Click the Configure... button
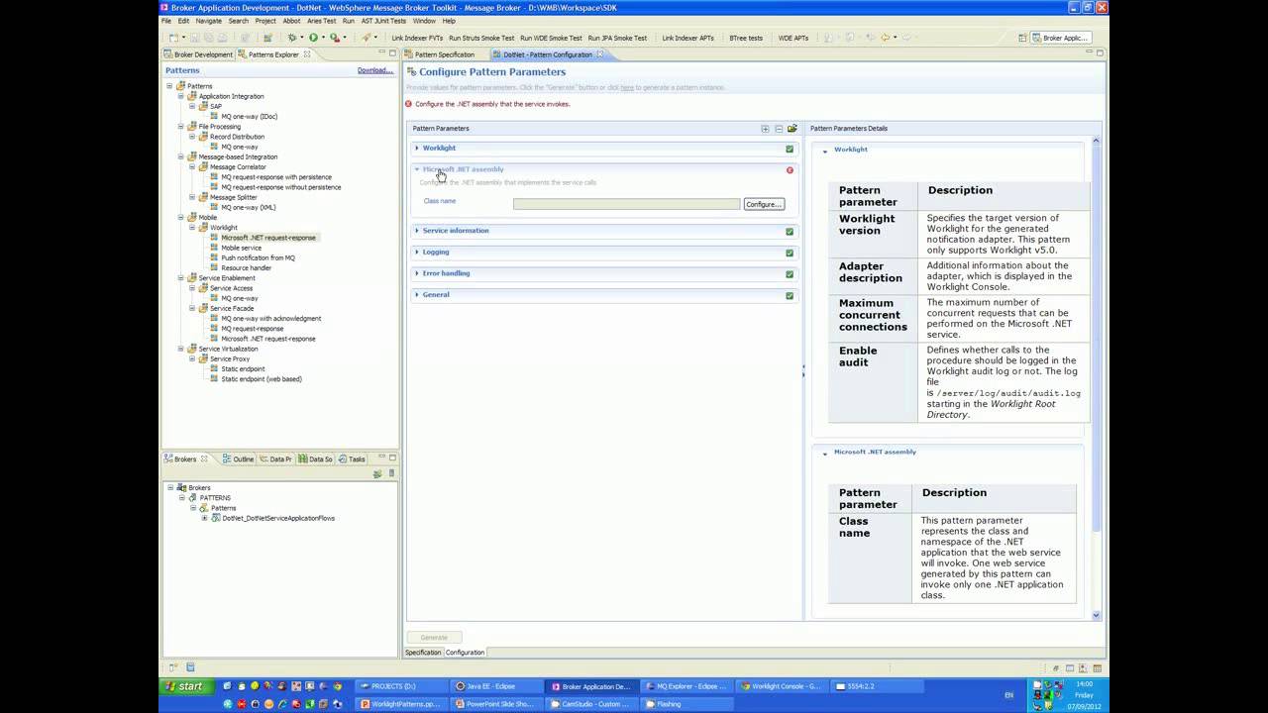Image resolution: width=1268 pixels, height=713 pixels. click(x=764, y=204)
